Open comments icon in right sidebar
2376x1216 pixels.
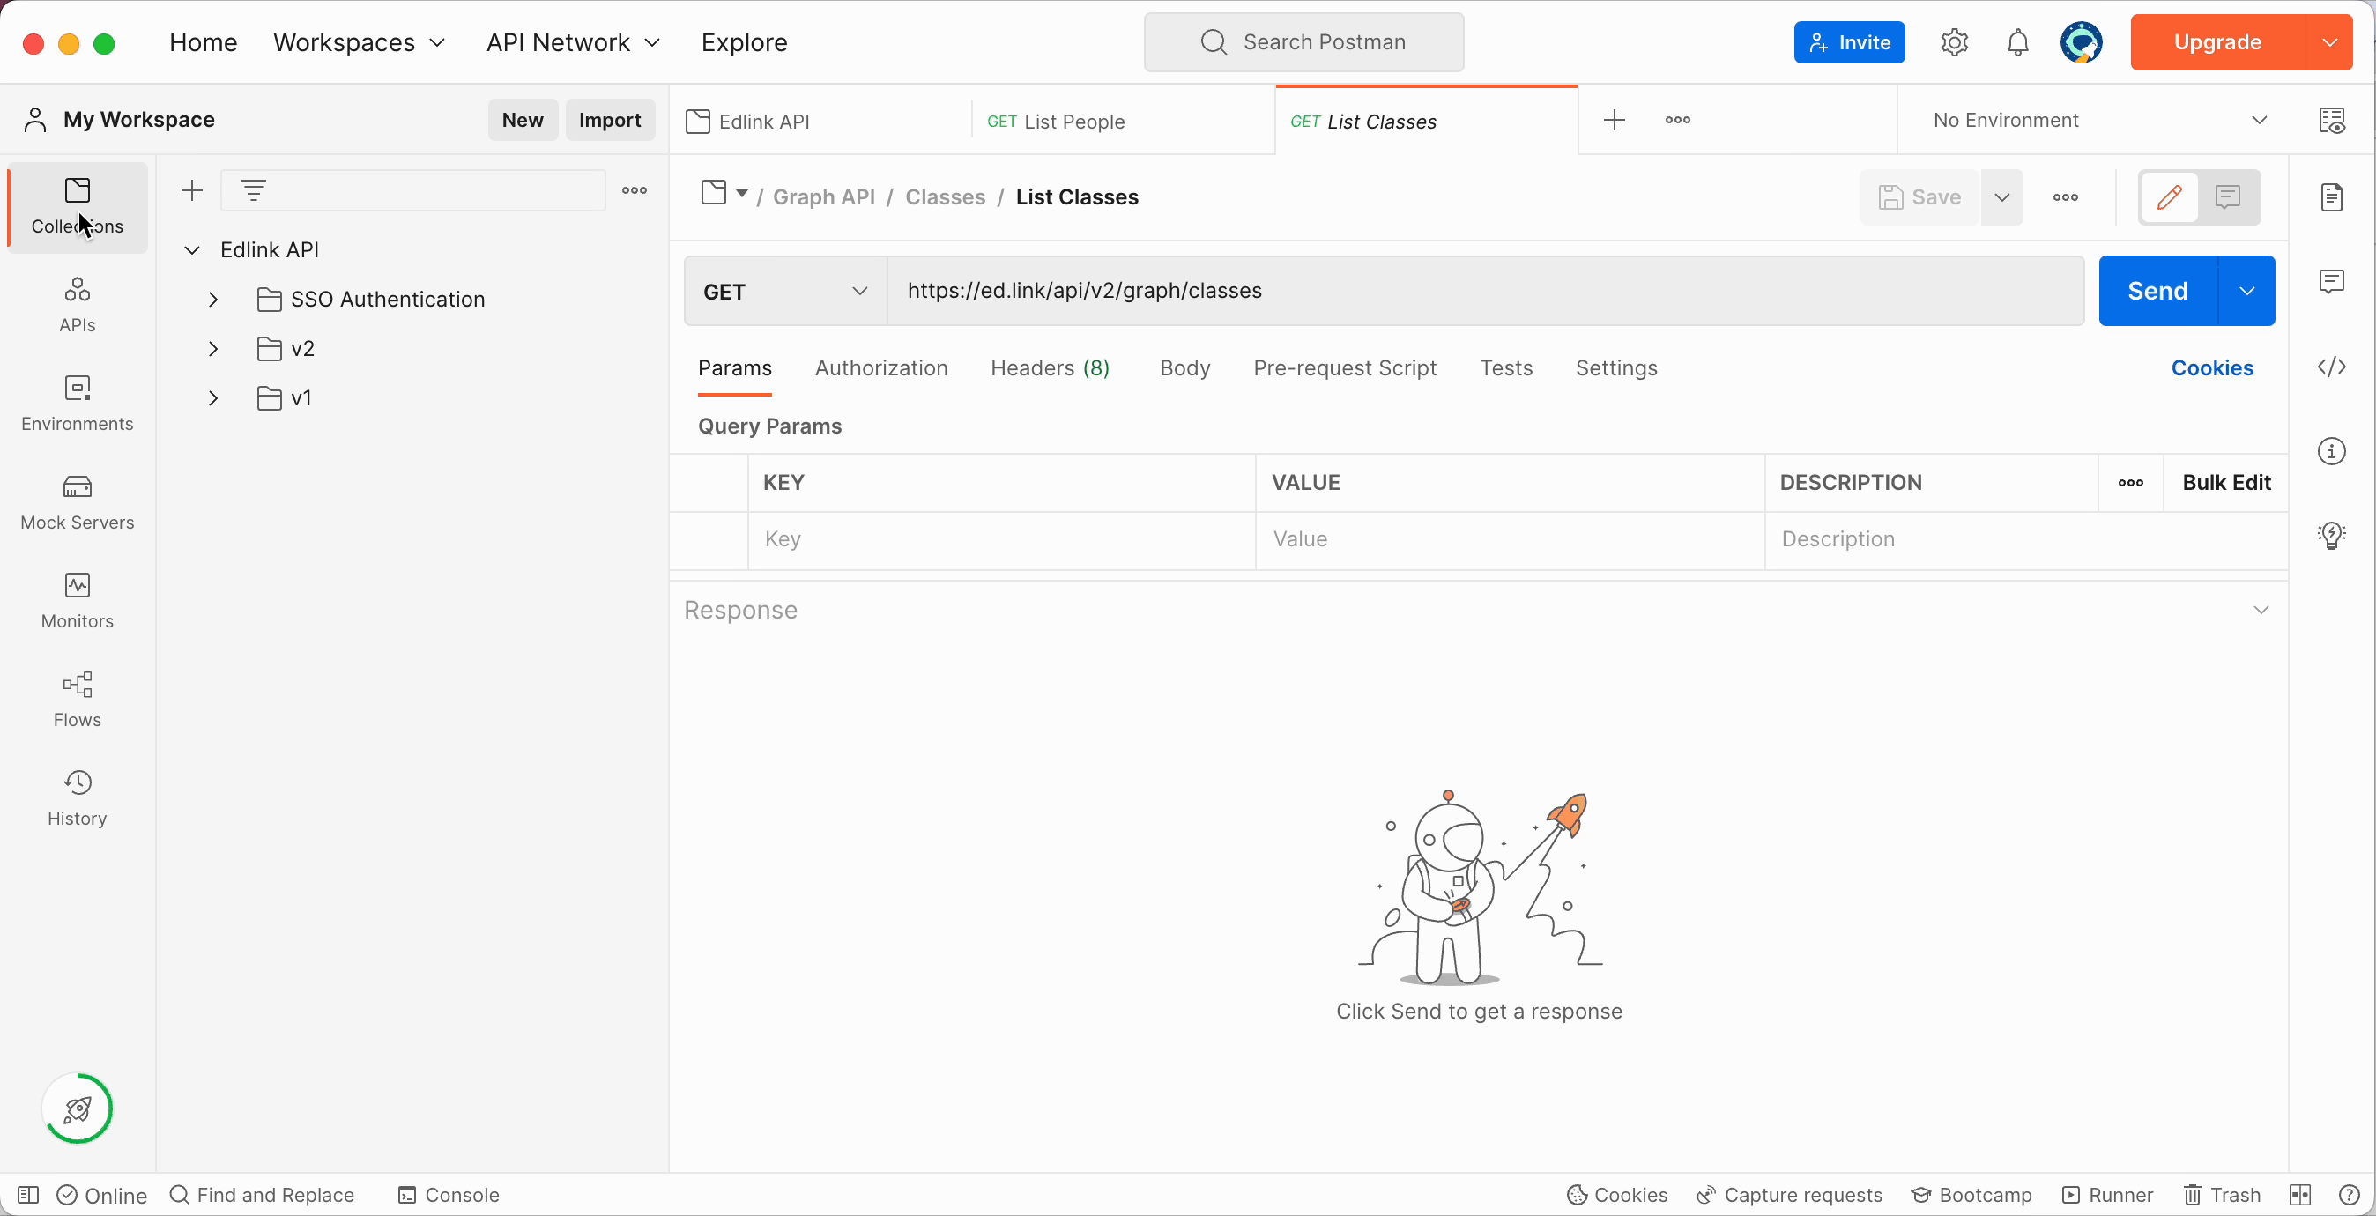(2332, 281)
